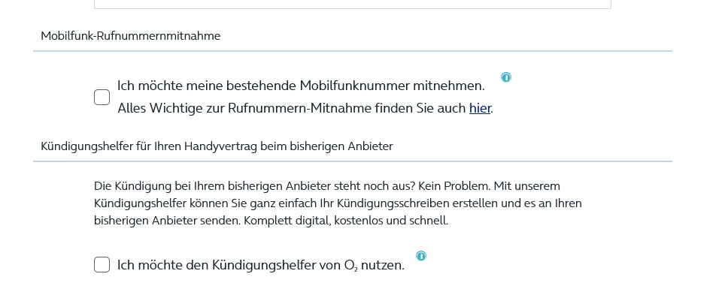Tick the Kündigungshelfer von O₂ checkbox
The width and height of the screenshot is (728, 307).
pos(102,265)
